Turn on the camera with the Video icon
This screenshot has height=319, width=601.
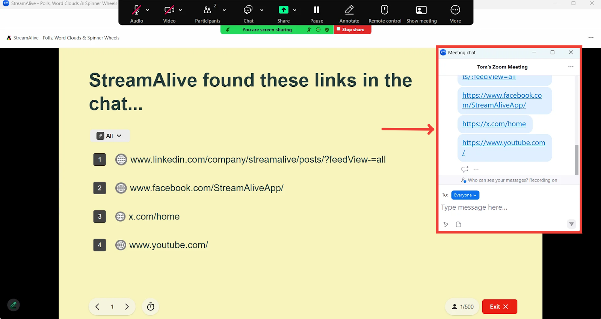point(169,10)
